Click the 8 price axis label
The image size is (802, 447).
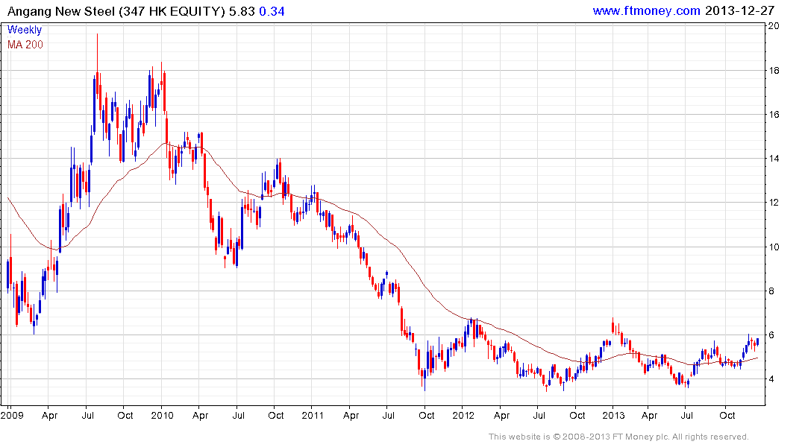tap(771, 291)
